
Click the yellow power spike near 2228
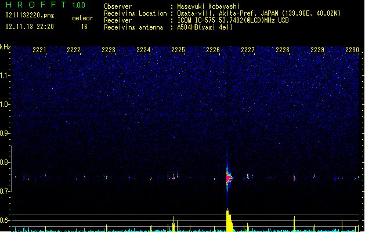[x=294, y=224]
